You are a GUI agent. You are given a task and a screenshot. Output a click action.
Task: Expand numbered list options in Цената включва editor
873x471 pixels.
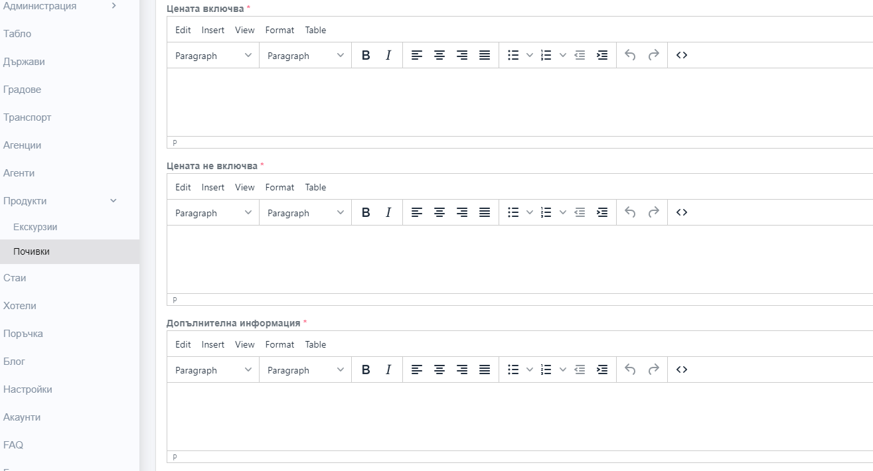tap(563, 56)
